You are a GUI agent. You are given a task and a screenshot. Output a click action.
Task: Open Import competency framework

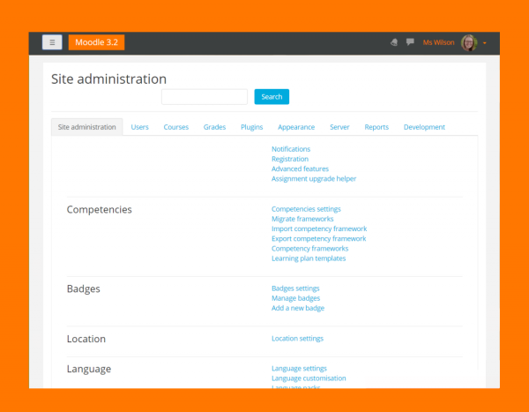[x=319, y=229]
